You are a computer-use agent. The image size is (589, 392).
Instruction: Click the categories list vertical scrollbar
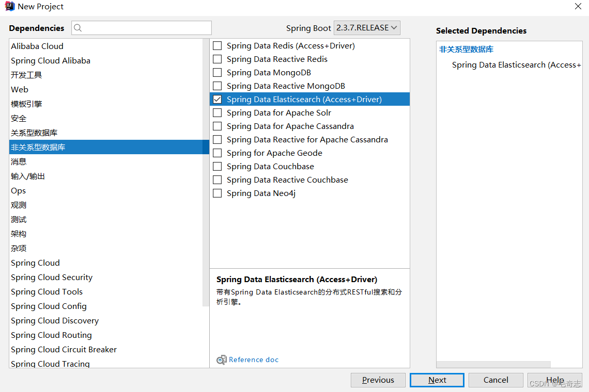coord(206,173)
